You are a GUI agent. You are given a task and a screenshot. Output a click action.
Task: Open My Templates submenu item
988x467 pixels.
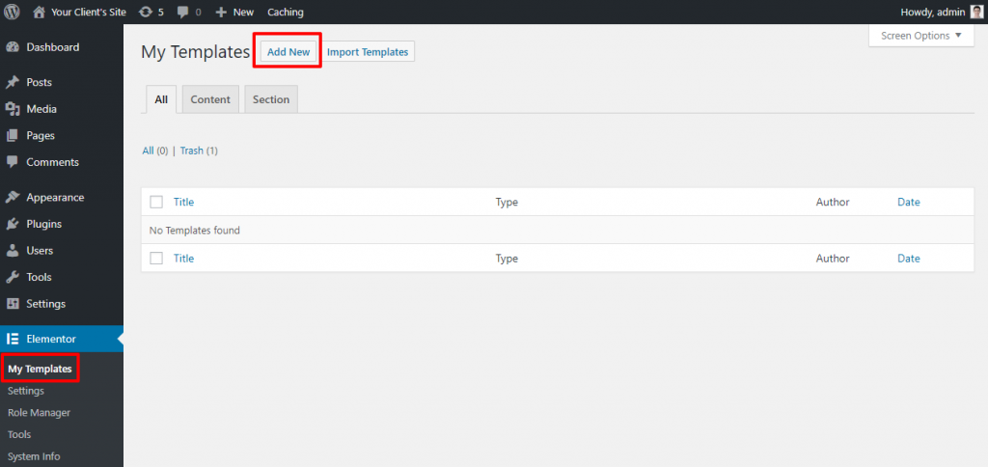click(x=40, y=369)
